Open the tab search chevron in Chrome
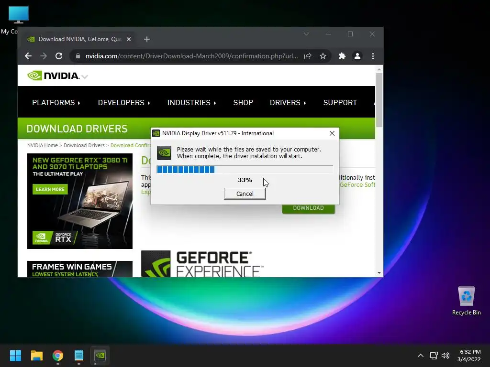 click(306, 34)
